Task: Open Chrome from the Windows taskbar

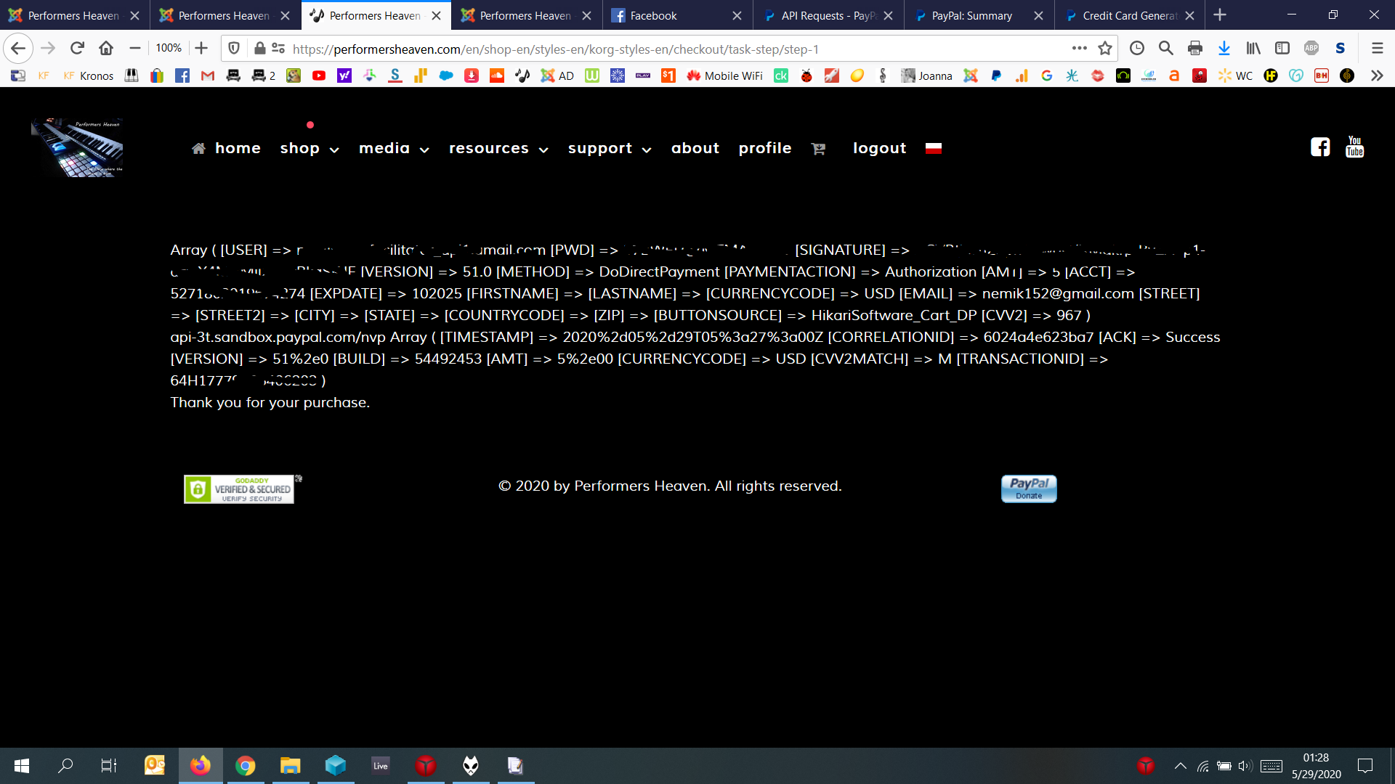Action: 246,766
